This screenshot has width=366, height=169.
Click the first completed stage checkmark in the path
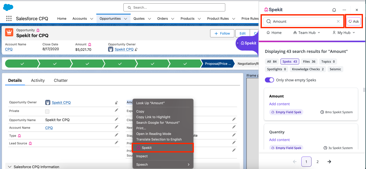22,64
